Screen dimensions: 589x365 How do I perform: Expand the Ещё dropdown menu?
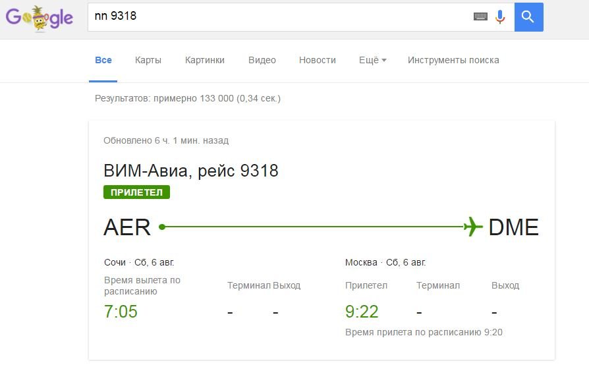pyautogui.click(x=373, y=60)
